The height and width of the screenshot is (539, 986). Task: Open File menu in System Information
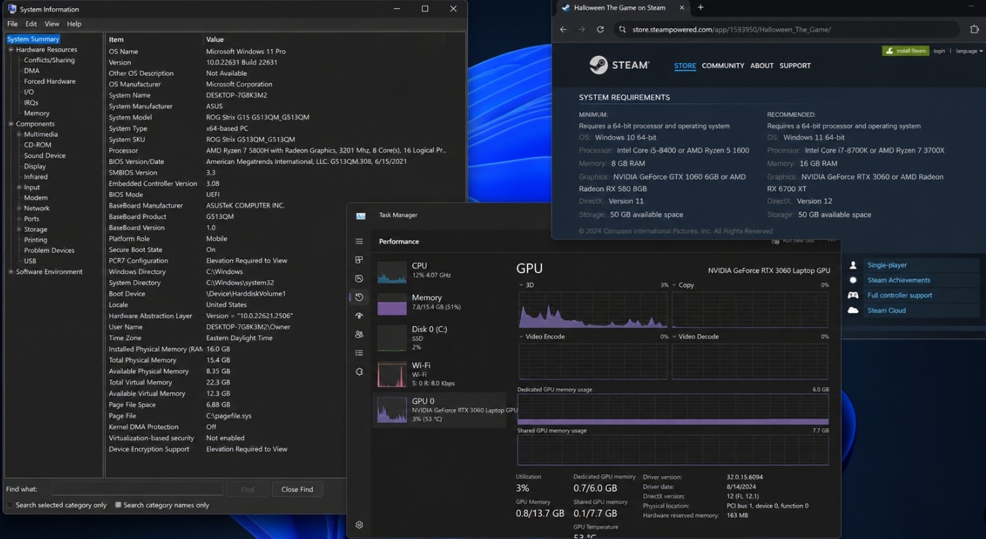click(x=12, y=24)
